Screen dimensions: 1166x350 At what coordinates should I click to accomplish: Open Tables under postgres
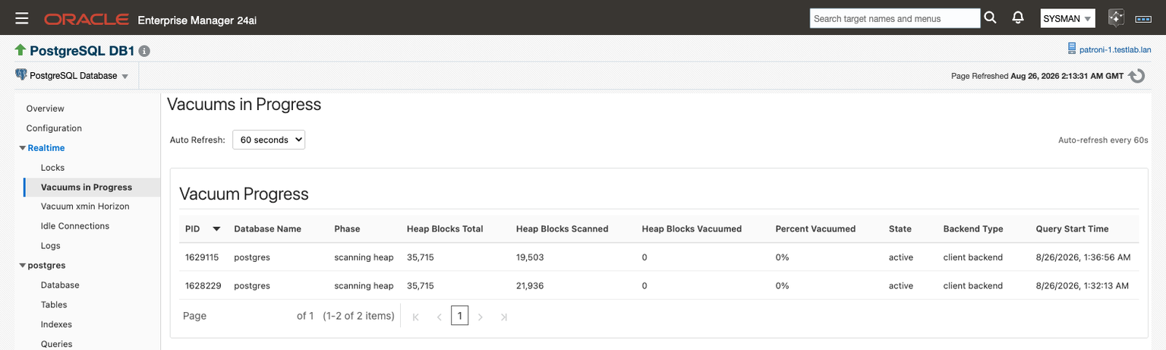[54, 305]
